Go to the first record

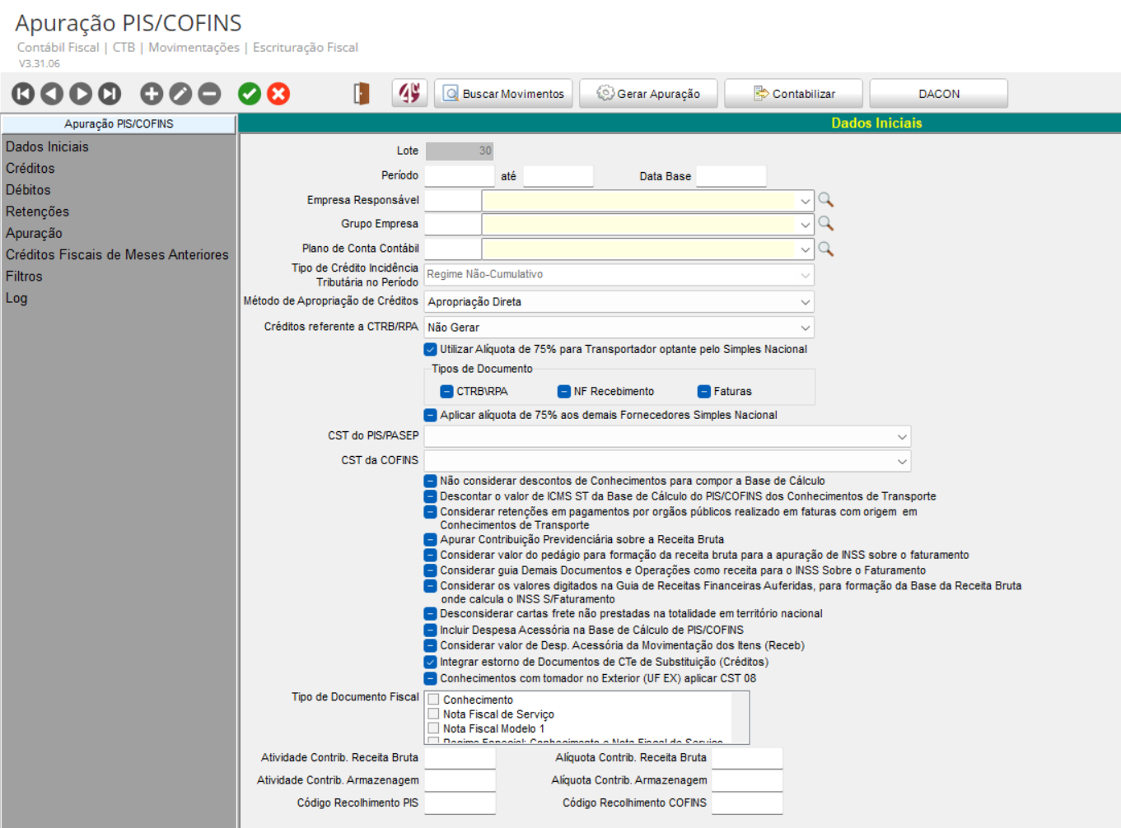[23, 94]
